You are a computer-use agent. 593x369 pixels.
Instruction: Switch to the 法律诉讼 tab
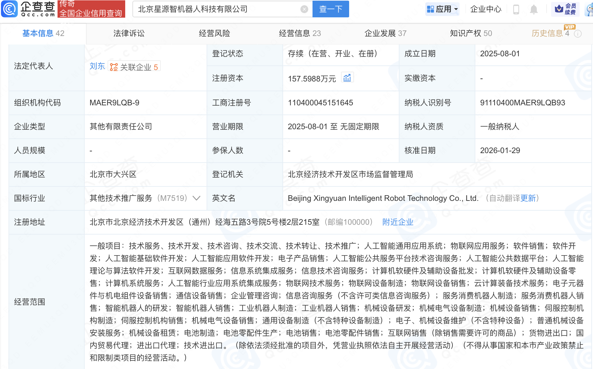point(128,33)
